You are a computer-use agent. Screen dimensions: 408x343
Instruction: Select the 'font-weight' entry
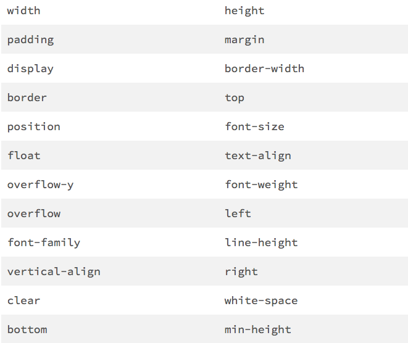[x=261, y=185]
